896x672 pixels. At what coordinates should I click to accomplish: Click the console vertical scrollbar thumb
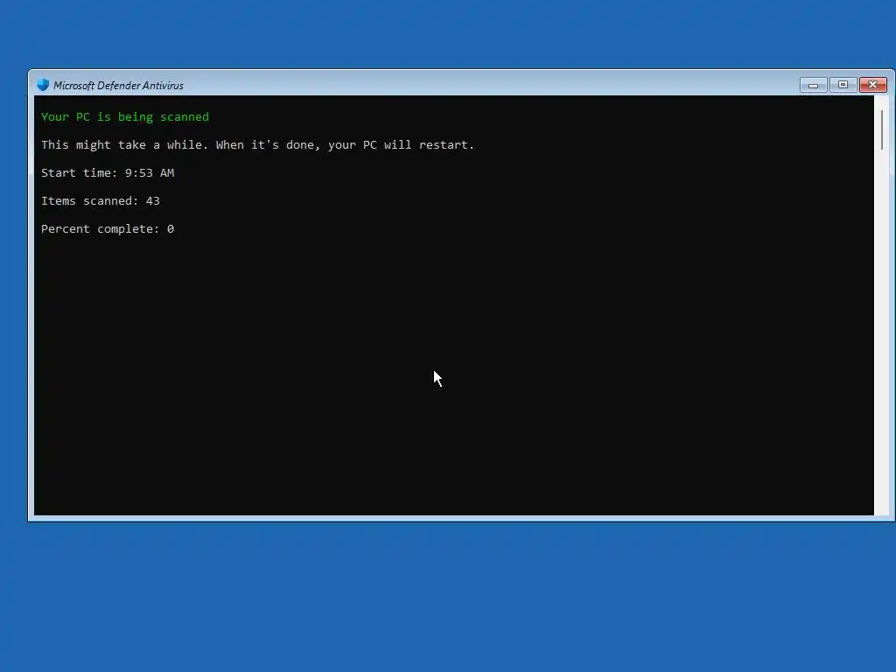[882, 130]
